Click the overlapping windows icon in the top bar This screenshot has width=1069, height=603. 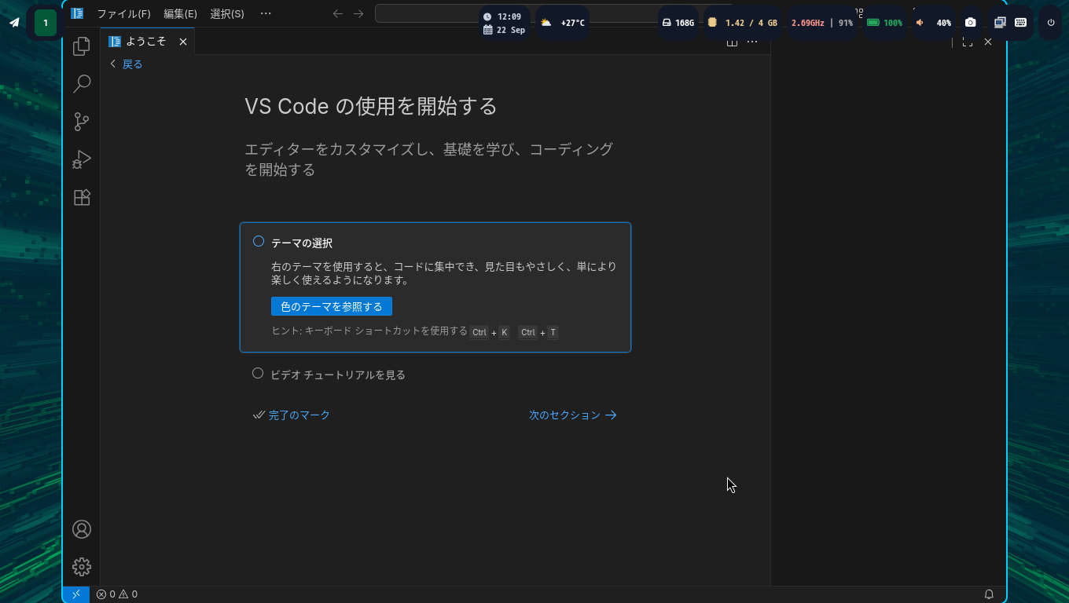click(x=1000, y=23)
